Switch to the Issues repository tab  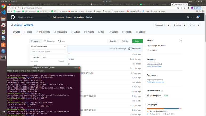coord(28,32)
